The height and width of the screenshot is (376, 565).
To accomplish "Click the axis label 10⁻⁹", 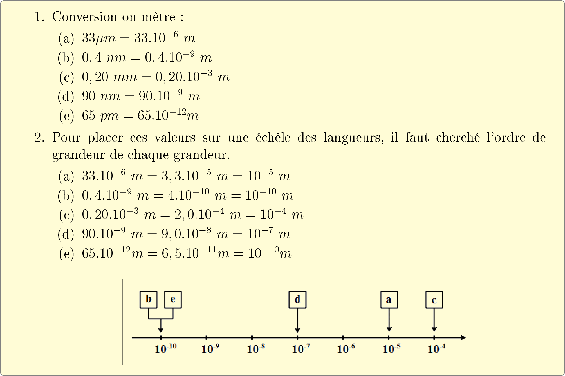I will click(x=210, y=348).
